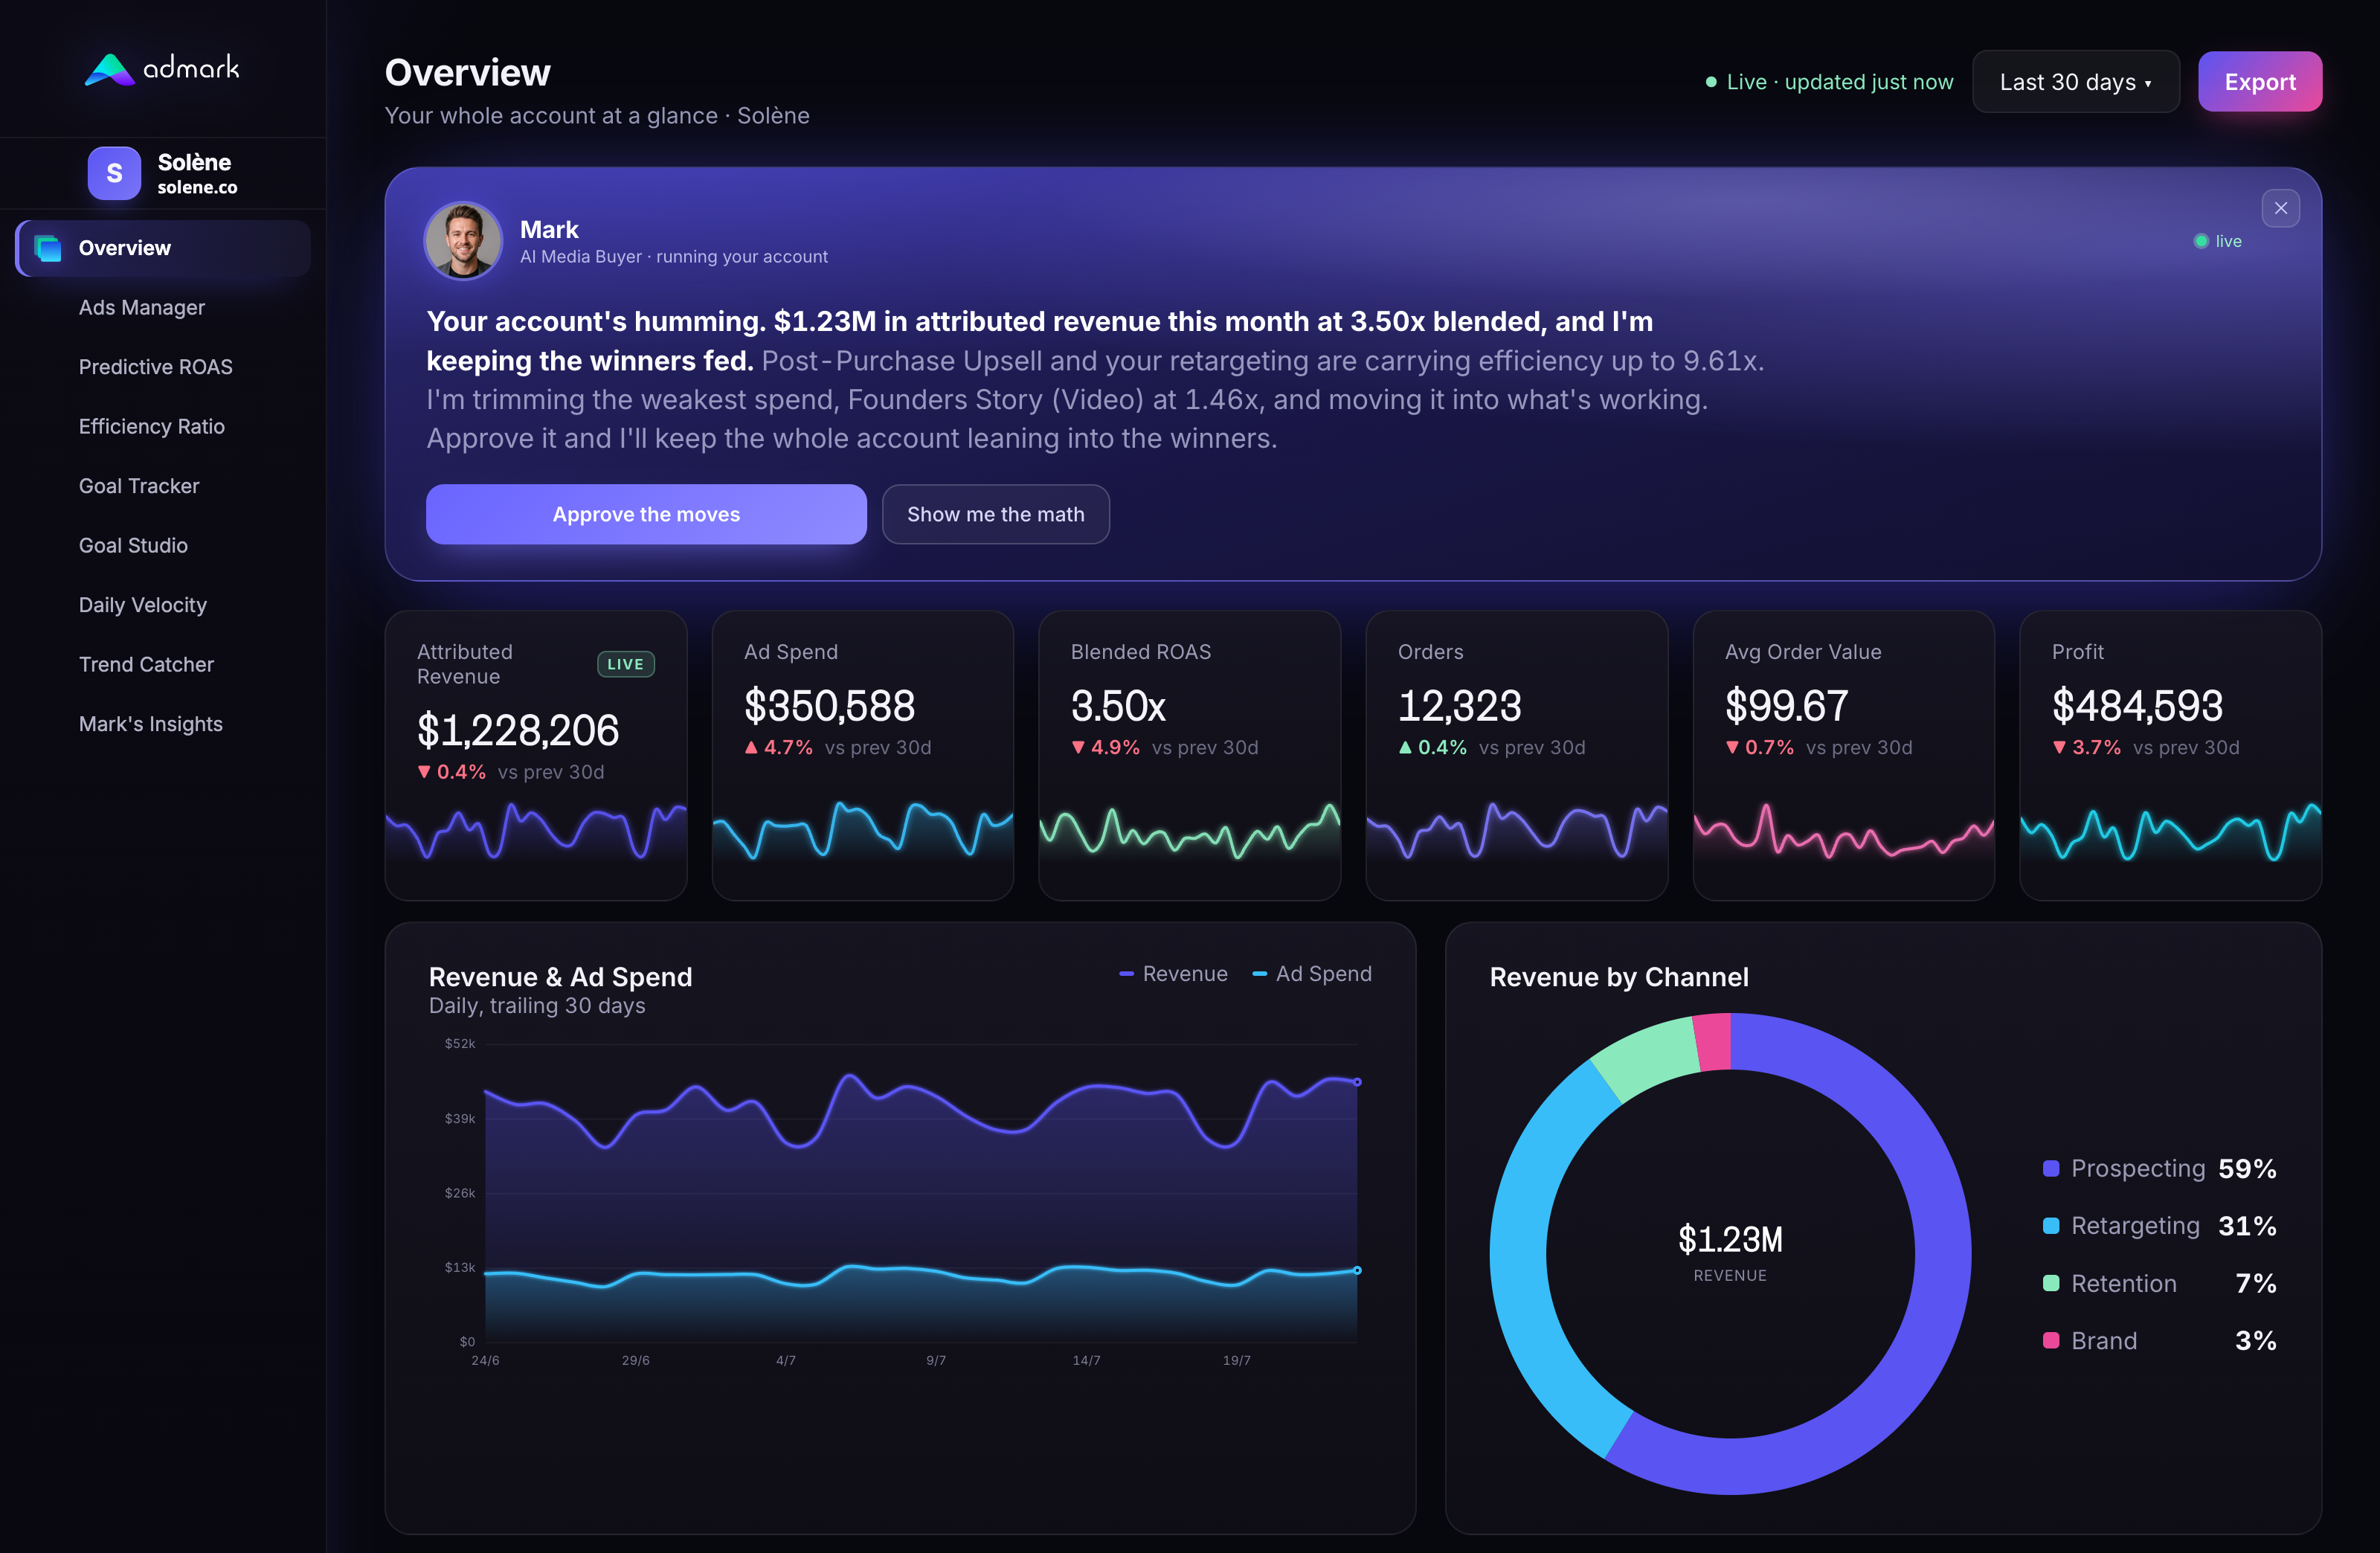Click the Overview stacked-cards icon
Image resolution: width=2380 pixels, height=1553 pixels.
point(47,248)
